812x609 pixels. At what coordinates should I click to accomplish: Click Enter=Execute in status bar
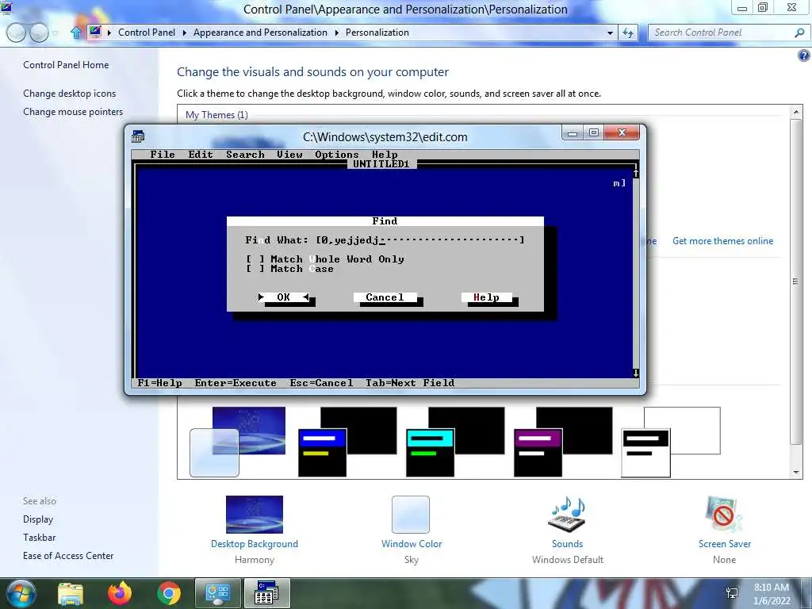(x=236, y=383)
